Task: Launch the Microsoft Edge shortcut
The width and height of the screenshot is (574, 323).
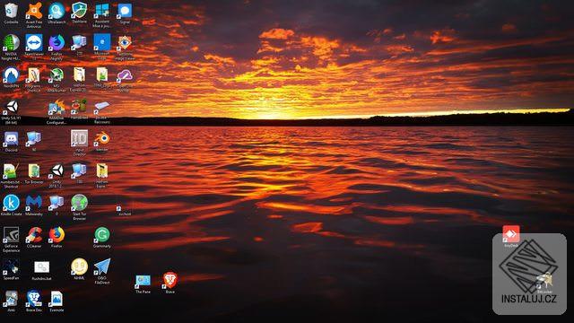Action: click(x=101, y=42)
